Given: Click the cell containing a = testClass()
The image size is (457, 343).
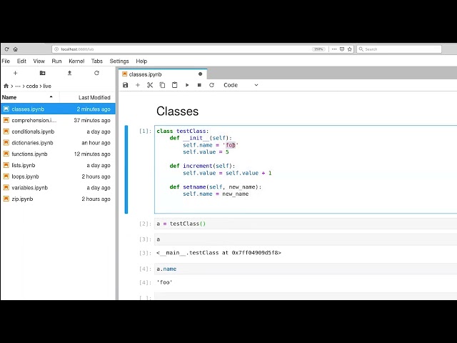Looking at the screenshot, I should point(306,224).
